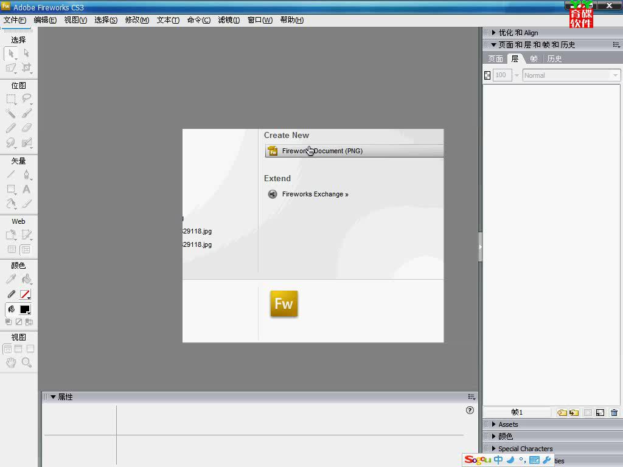Toggle Sogou Chinese punctuation mode

pyautogui.click(x=523, y=460)
